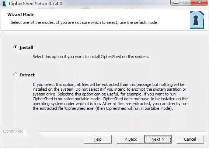This screenshot has height=148, width=209.
Task: Minimize the setup window
Action: coord(176,3)
